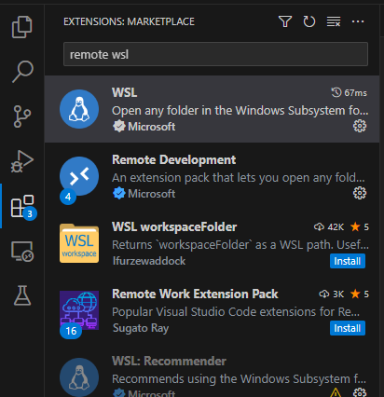Viewport: 384px width, 397px height.
Task: Refresh the extensions list
Action: coord(309,21)
